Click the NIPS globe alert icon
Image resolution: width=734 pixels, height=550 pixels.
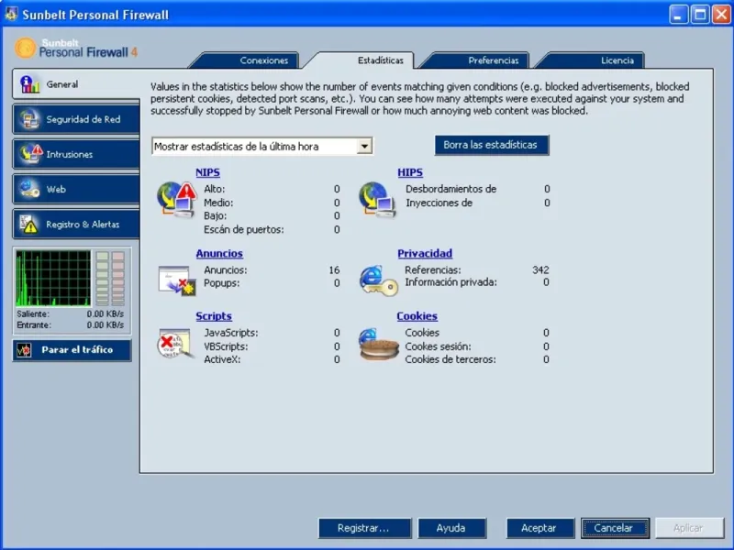click(x=176, y=199)
